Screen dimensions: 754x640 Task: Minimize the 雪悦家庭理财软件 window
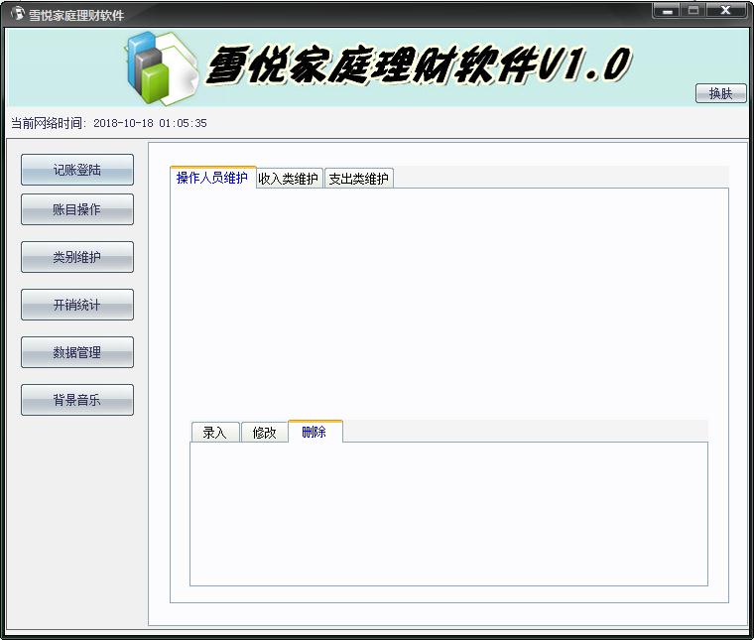[x=667, y=11]
